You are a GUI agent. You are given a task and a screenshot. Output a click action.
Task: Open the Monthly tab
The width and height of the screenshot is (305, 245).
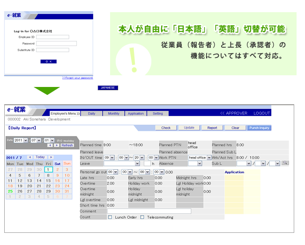[113, 114]
